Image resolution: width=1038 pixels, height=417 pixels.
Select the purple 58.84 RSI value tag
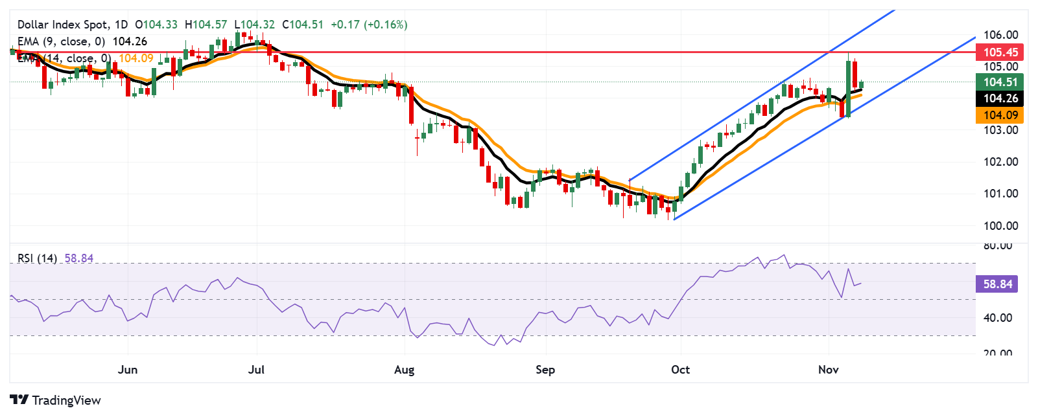(997, 284)
